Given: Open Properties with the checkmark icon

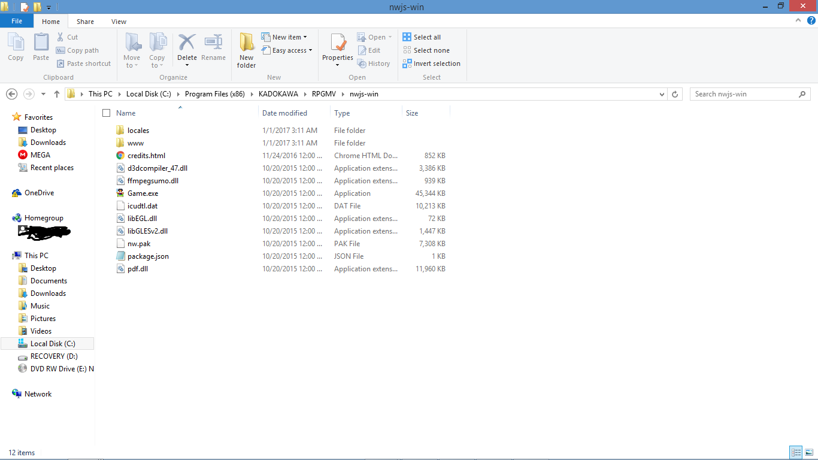Looking at the screenshot, I should pyautogui.click(x=338, y=43).
